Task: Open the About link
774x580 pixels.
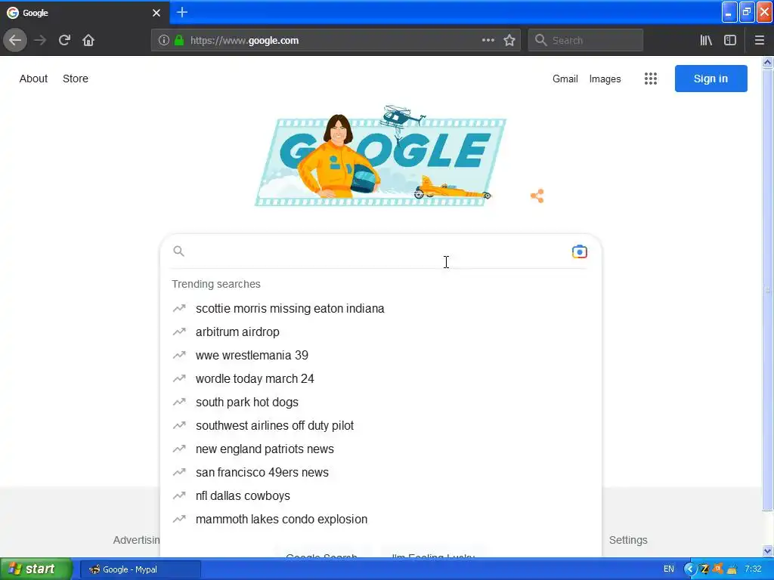Action: [33, 79]
